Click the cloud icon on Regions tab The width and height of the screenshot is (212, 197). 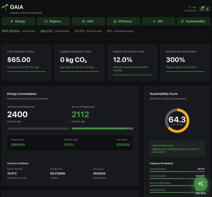tap(46, 21)
